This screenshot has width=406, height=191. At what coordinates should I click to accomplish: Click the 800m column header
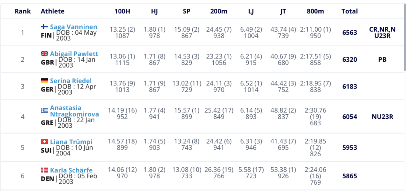314,11
